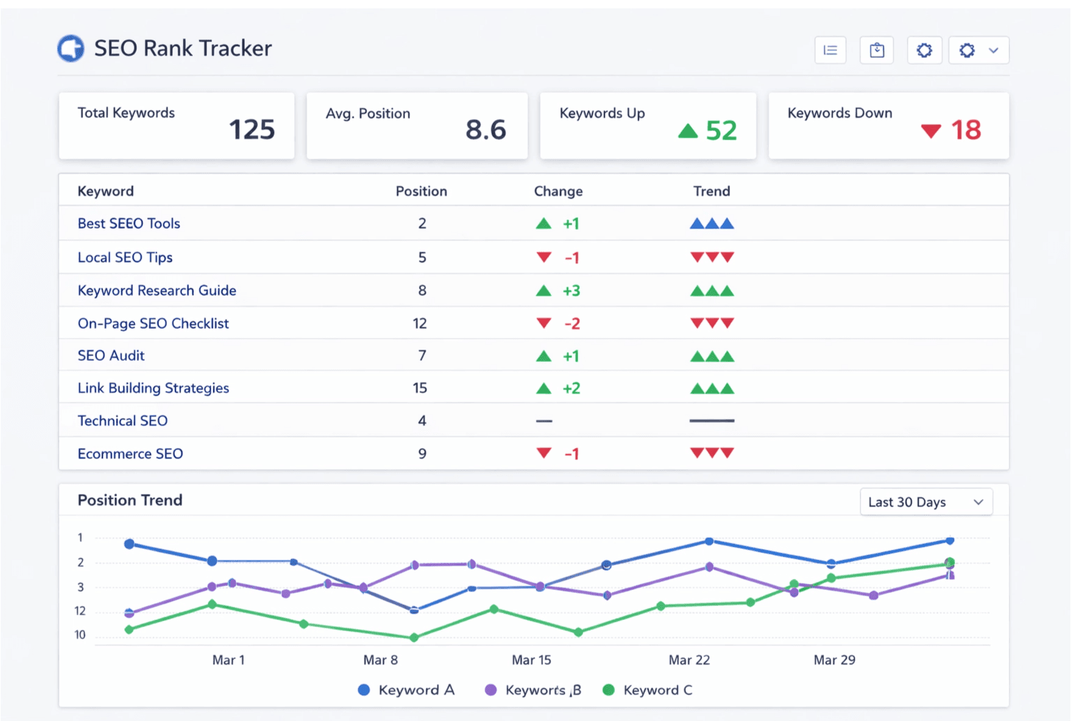Open the Keyword Research Guide link
The height and width of the screenshot is (721, 1076).
(157, 290)
